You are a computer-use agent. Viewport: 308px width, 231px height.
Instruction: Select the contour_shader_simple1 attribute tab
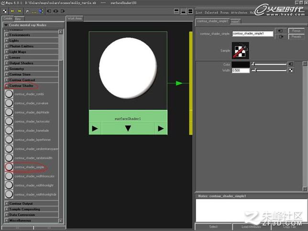[x=212, y=21]
